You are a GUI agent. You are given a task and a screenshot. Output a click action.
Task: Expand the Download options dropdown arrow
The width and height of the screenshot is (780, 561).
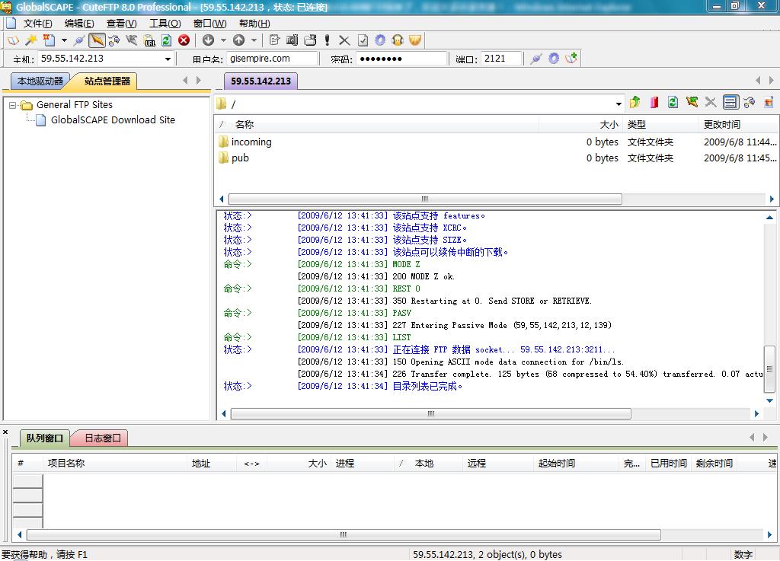[223, 40]
